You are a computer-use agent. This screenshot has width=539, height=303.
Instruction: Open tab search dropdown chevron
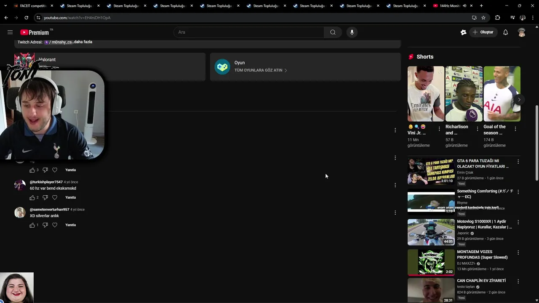(x=5, y=6)
